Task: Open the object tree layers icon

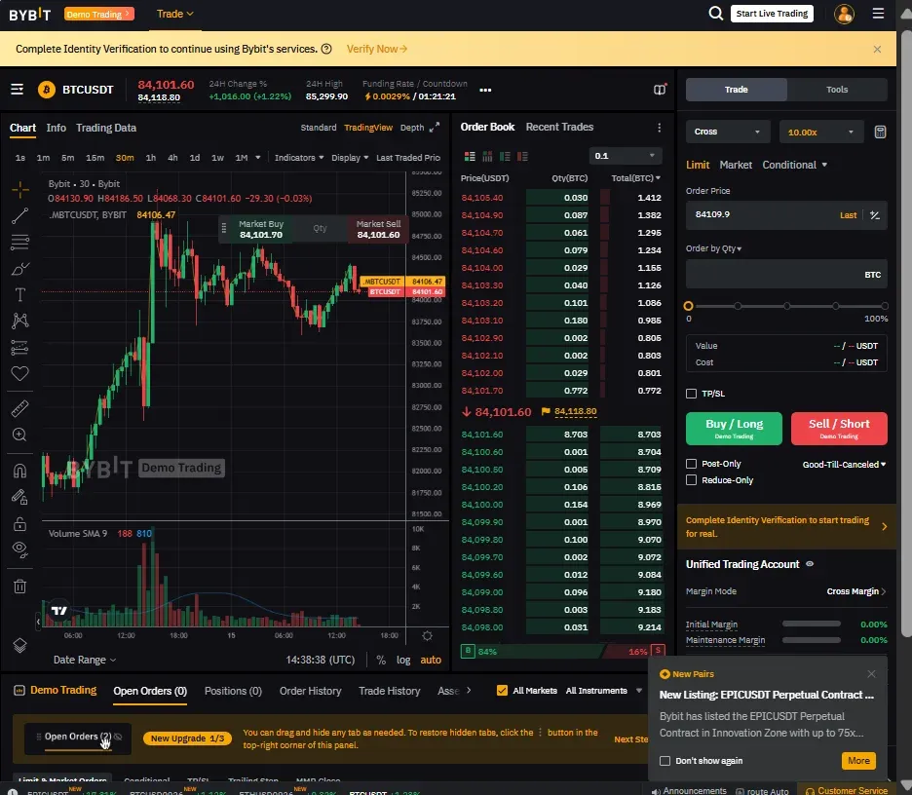Action: (x=19, y=646)
